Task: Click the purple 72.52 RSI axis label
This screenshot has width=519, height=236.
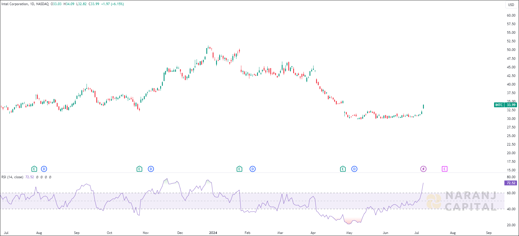Action: pyautogui.click(x=511, y=183)
